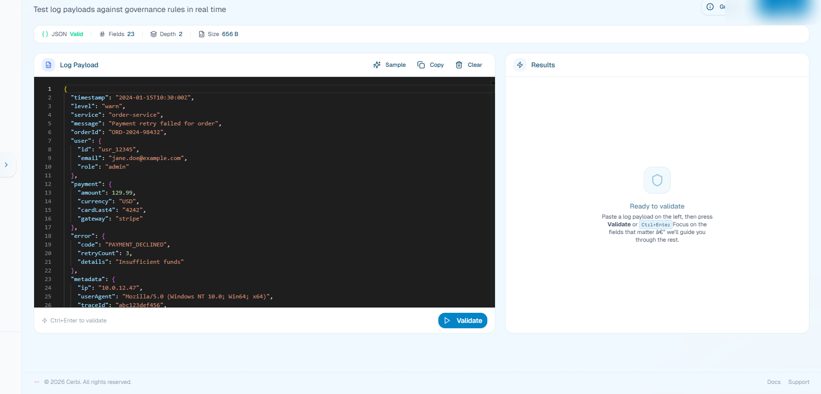The image size is (821, 394).
Task: Expand the collapsed sidebar chevron
Action: click(x=6, y=165)
